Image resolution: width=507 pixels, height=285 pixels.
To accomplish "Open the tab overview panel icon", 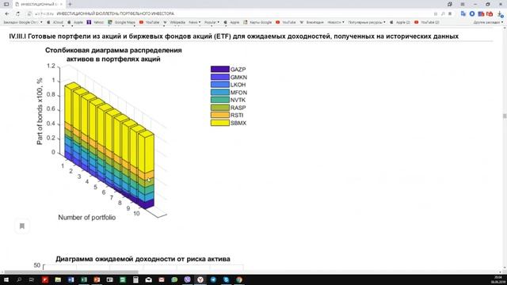I will click(6, 4).
